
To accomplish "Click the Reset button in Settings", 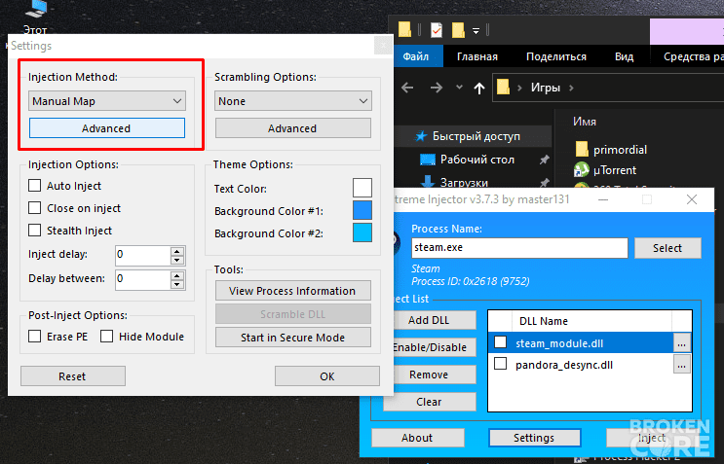I will [73, 376].
